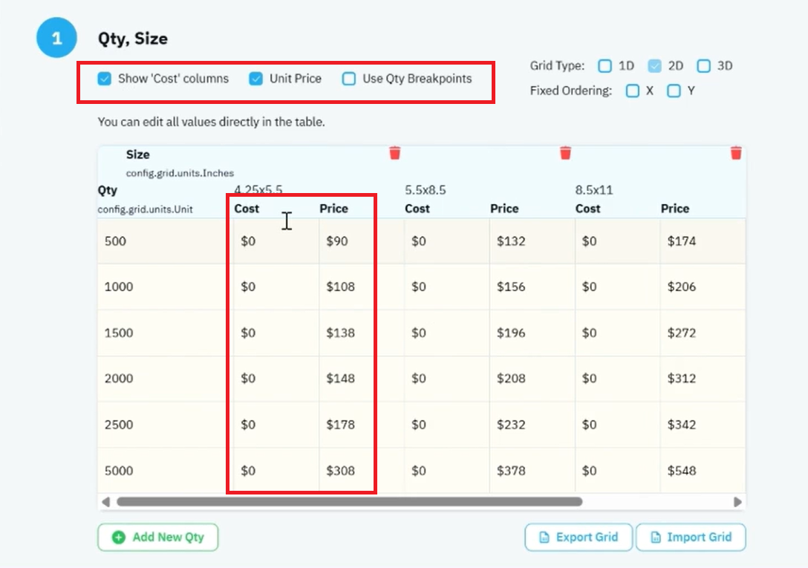Edit the $138 price cell

pyautogui.click(x=361, y=333)
